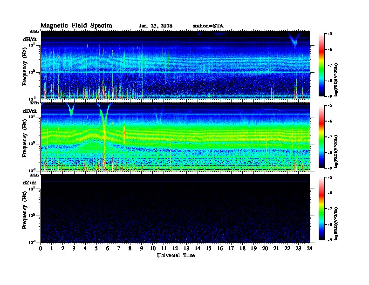Click the color scale bar beside dH/dt
369x285 pixels.
click(x=321, y=65)
